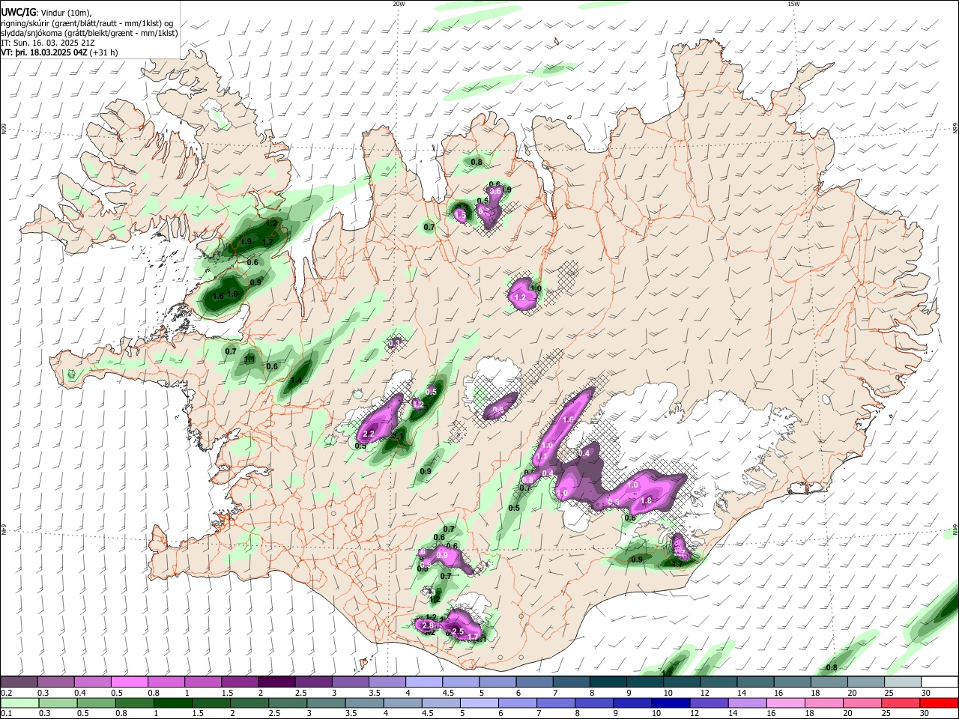
Task: Click the white '2.5' snowfall value
Action: click(458, 632)
